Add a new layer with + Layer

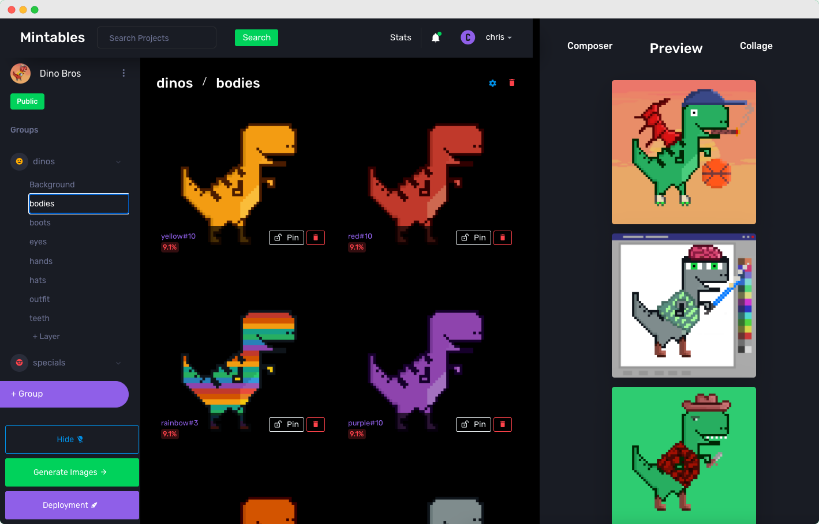click(x=46, y=337)
